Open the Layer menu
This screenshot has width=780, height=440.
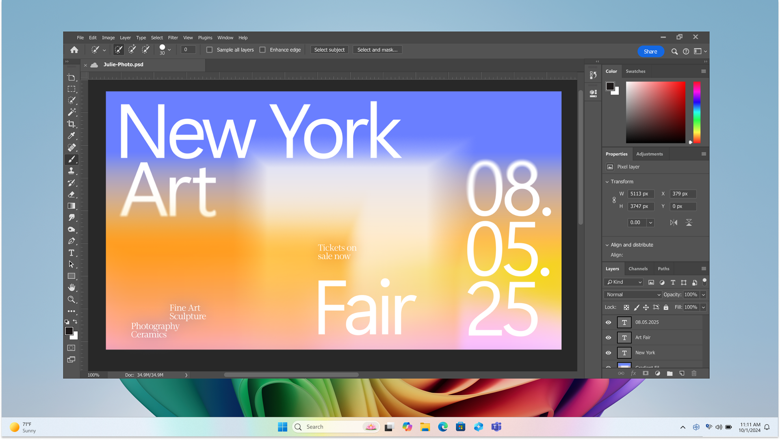[125, 38]
